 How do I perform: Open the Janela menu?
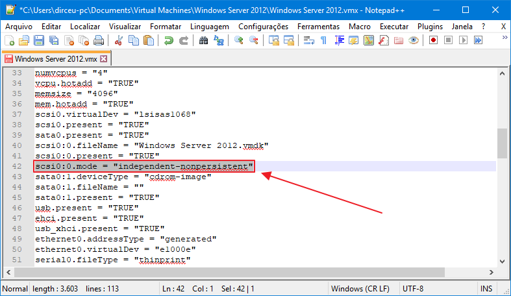[462, 27]
